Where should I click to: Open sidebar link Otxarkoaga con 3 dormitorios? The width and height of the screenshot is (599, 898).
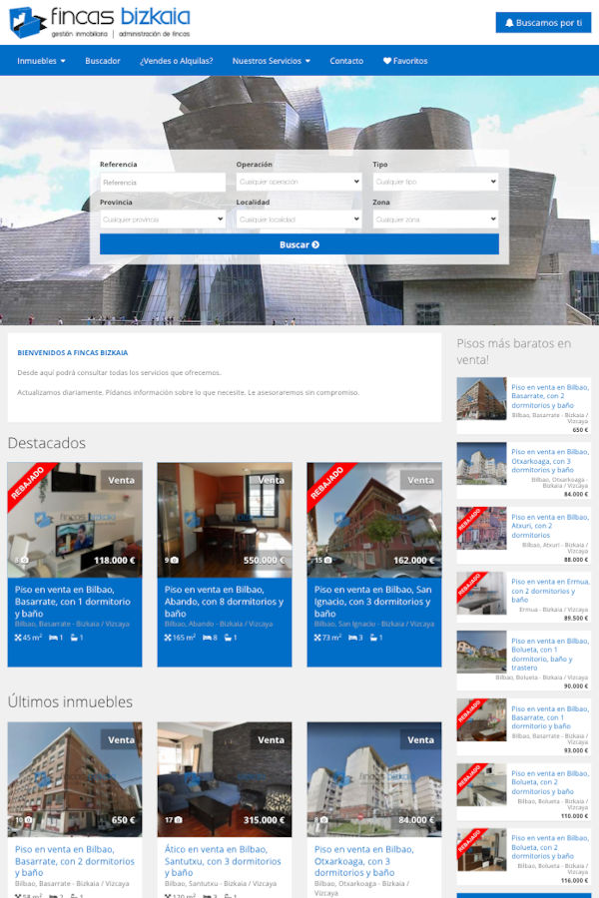(550, 461)
